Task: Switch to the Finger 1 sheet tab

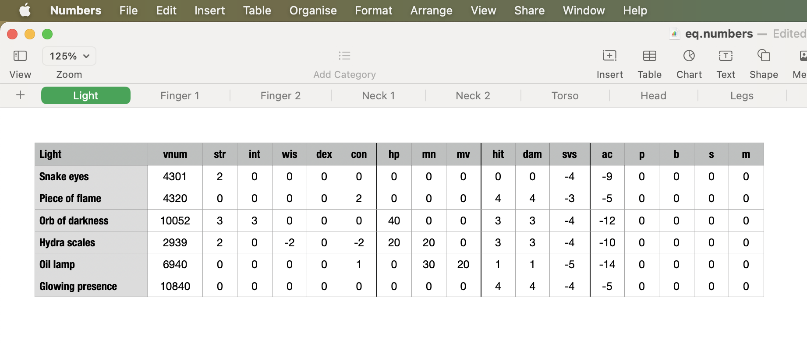Action: pyautogui.click(x=180, y=96)
